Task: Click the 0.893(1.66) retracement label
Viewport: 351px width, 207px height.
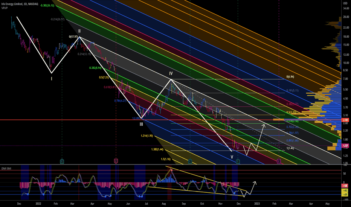Action: point(292,141)
